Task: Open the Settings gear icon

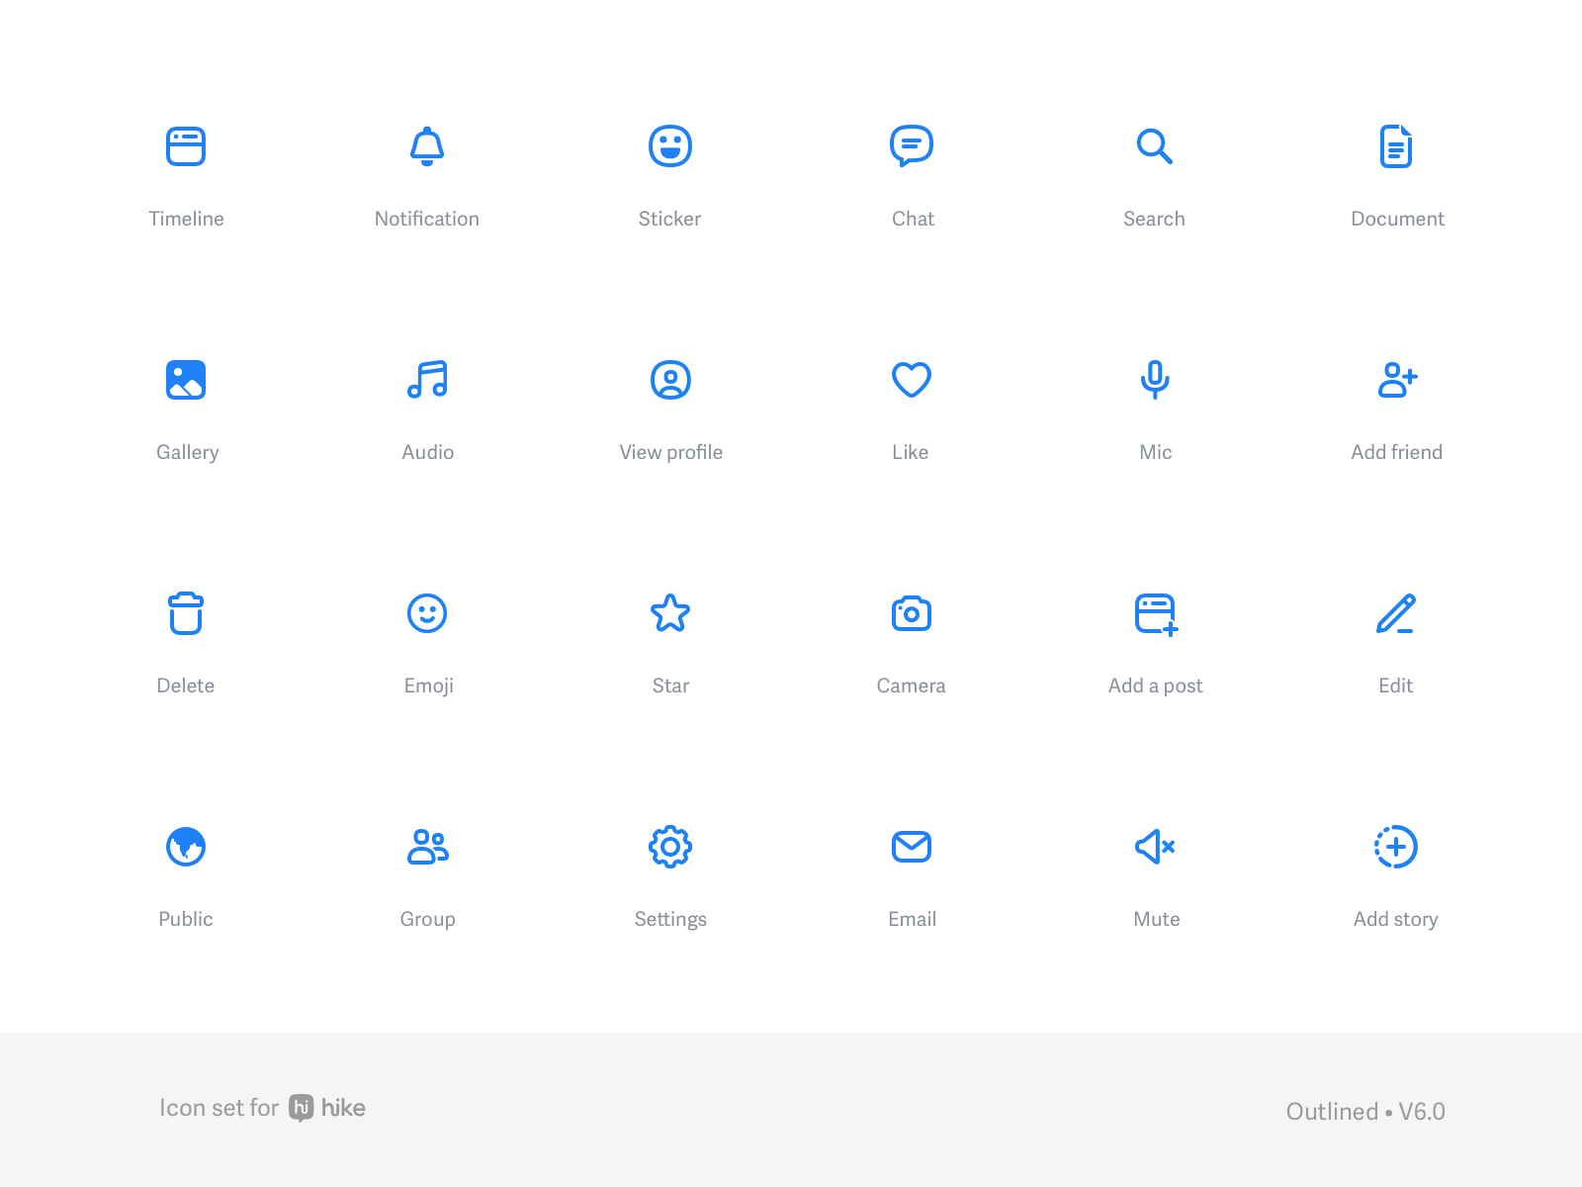Action: pos(670,847)
